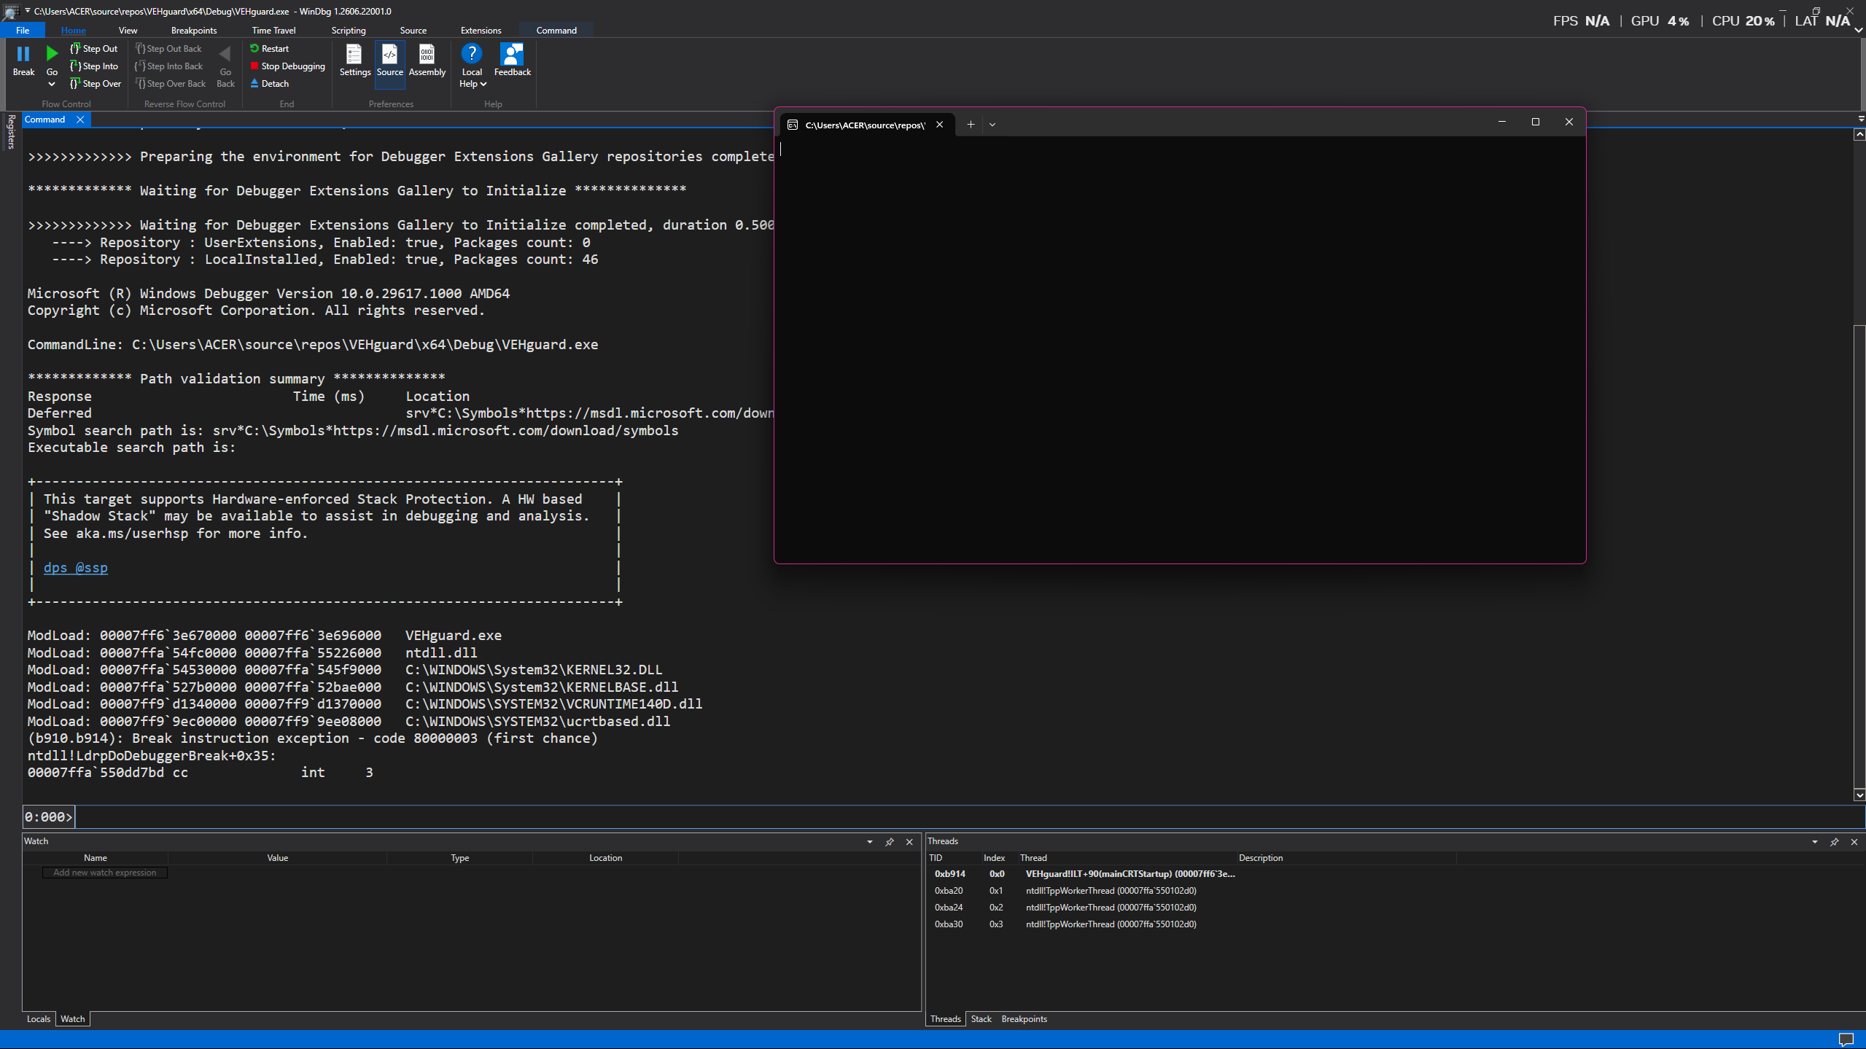Expand the Go dropdown chevron
This screenshot has width=1866, height=1049.
52,84
